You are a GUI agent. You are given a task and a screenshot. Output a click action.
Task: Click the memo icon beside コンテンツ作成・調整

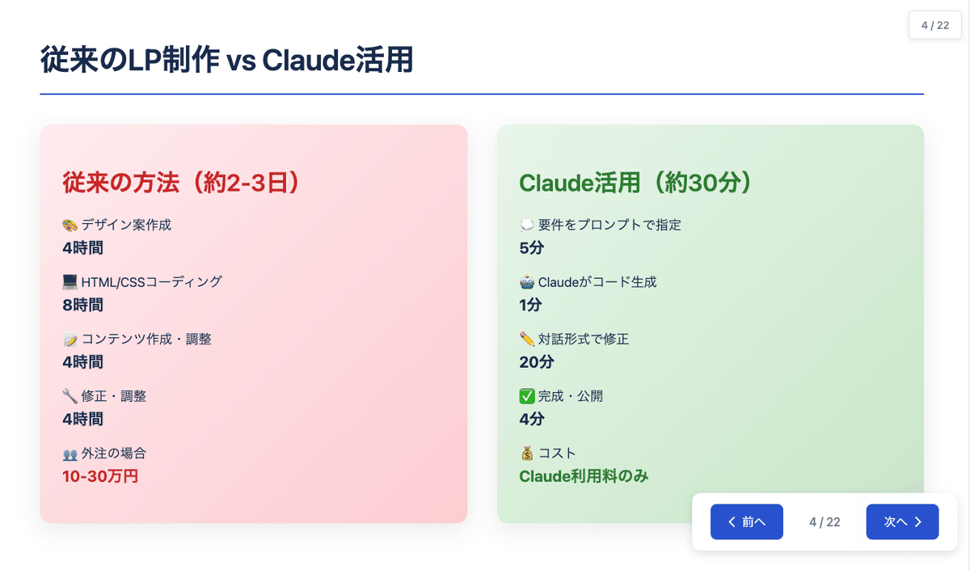tap(70, 340)
